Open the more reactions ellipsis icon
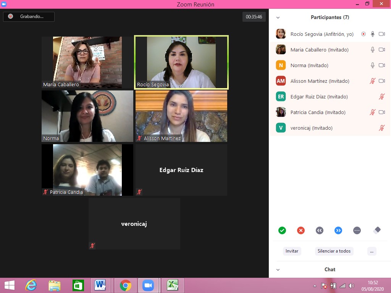The height and width of the screenshot is (293, 391). tap(357, 230)
